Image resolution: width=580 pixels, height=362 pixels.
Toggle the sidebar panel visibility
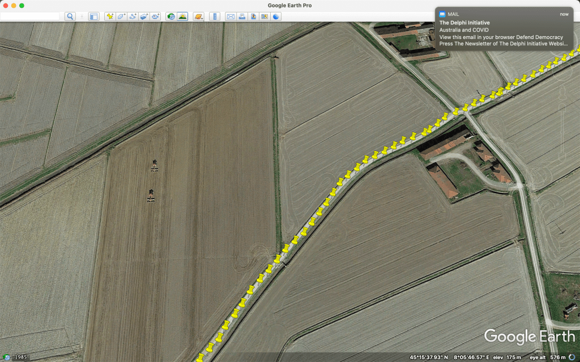[93, 16]
